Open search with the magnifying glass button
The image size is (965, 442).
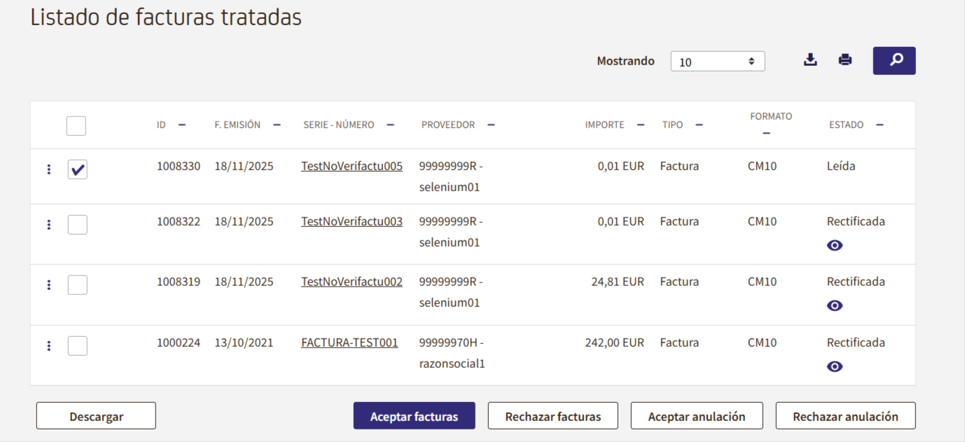pyautogui.click(x=894, y=61)
